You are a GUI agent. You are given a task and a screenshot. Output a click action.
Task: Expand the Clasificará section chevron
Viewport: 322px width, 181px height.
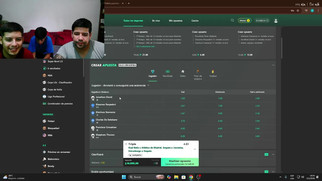pos(273,154)
